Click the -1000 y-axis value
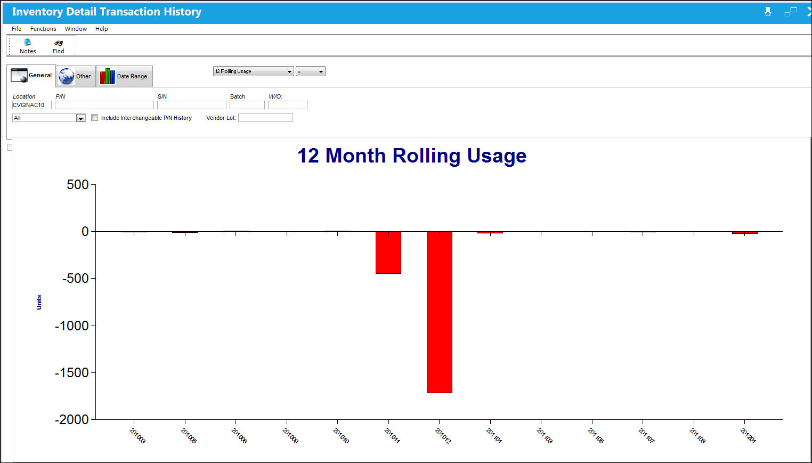Screen dimensions: 812x463 click(x=72, y=326)
